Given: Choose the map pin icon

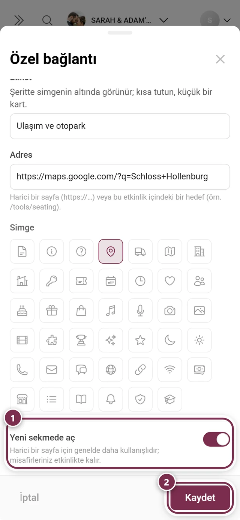Looking at the screenshot, I should click(x=111, y=252).
